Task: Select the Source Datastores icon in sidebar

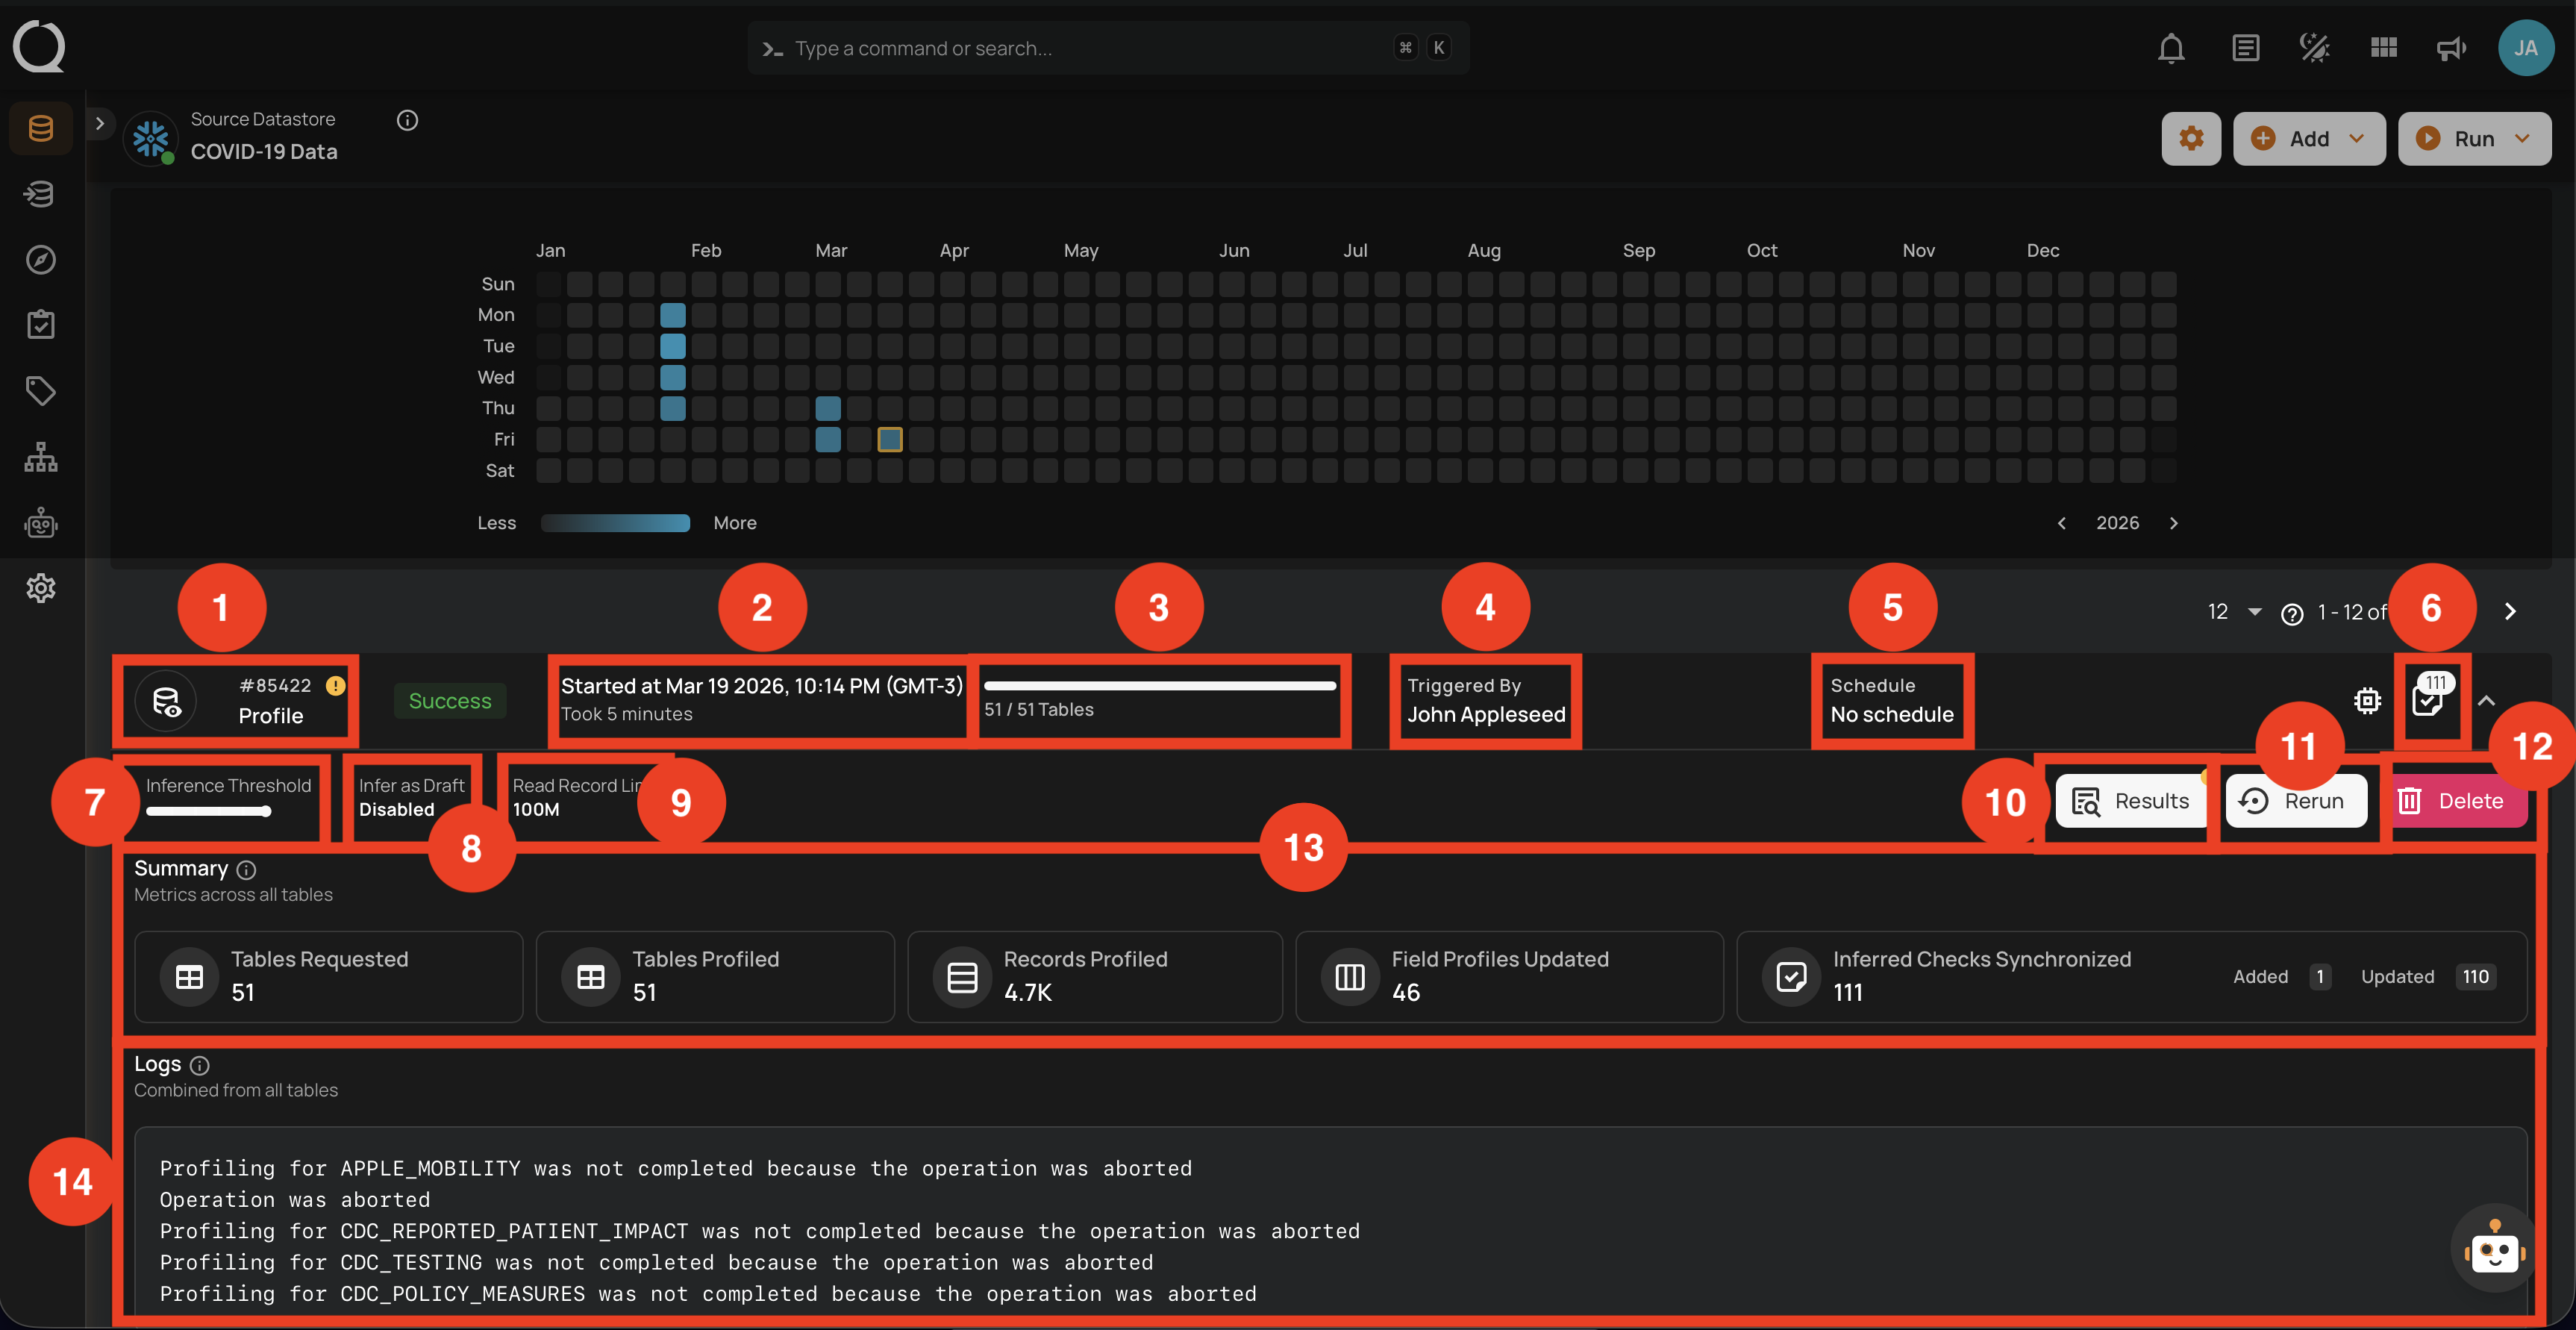Action: (x=40, y=128)
